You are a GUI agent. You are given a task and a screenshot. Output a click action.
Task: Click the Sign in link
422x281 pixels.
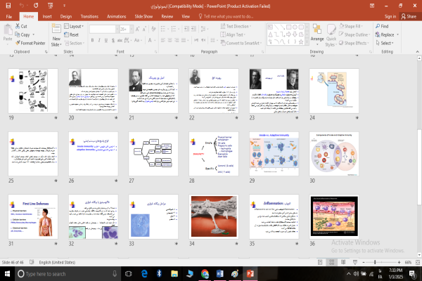390,15
